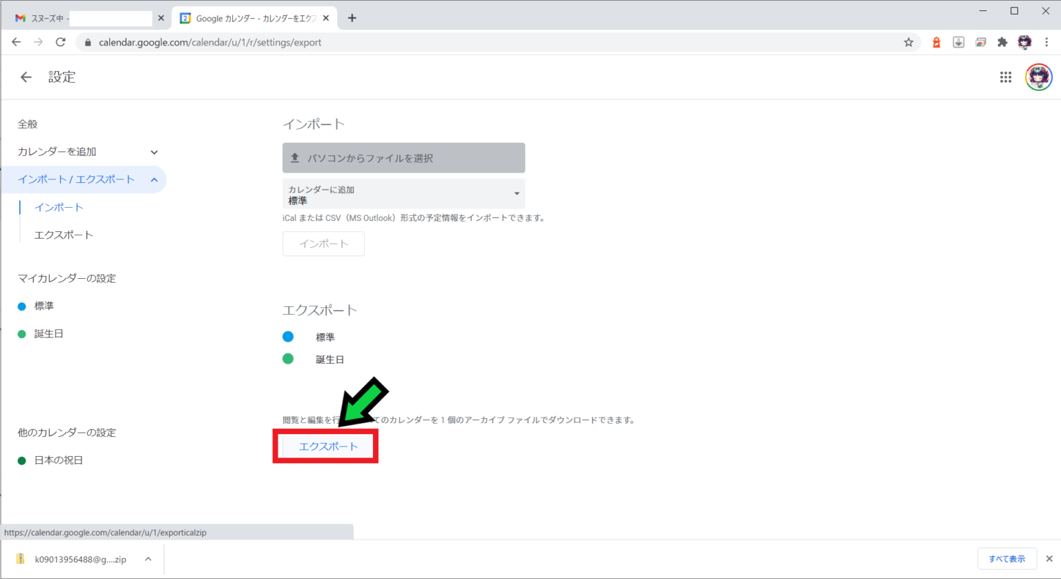Screen dimensions: 1061x579
Task: Click the blue エクスポート button
Action: tap(328, 446)
